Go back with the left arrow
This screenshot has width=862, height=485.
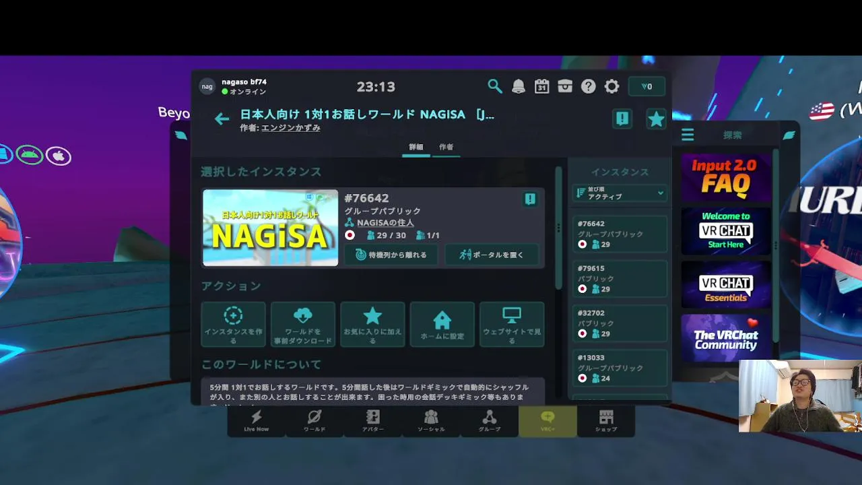(x=222, y=119)
